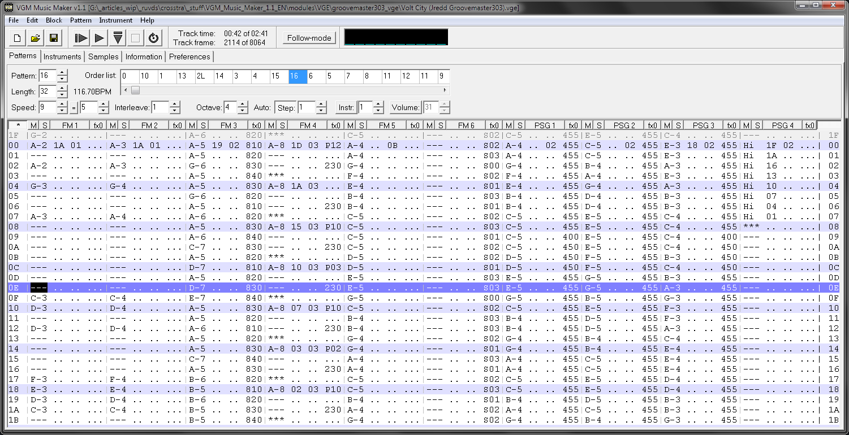The height and width of the screenshot is (435, 849).
Task: Click the order list right scroll arrow
Action: (445, 90)
